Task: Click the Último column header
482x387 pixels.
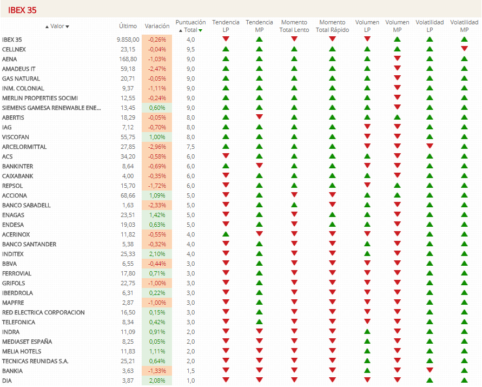Action: coord(128,26)
